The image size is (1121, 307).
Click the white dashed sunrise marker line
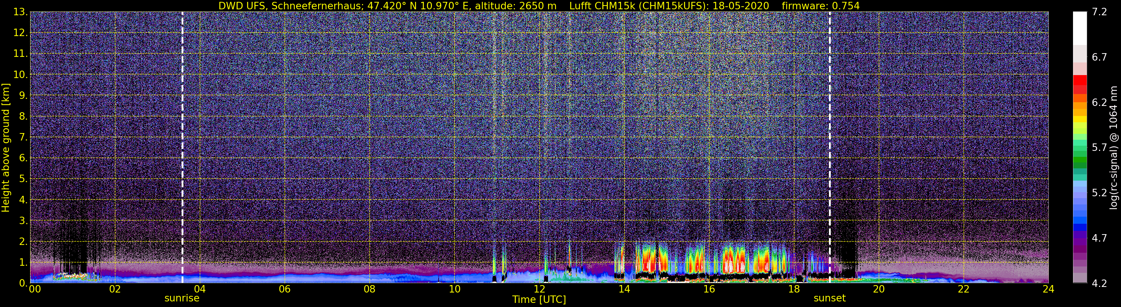point(182,148)
